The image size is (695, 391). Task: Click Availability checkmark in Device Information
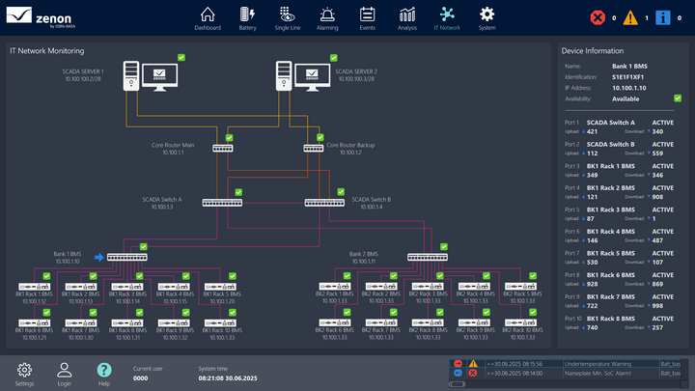(678, 98)
